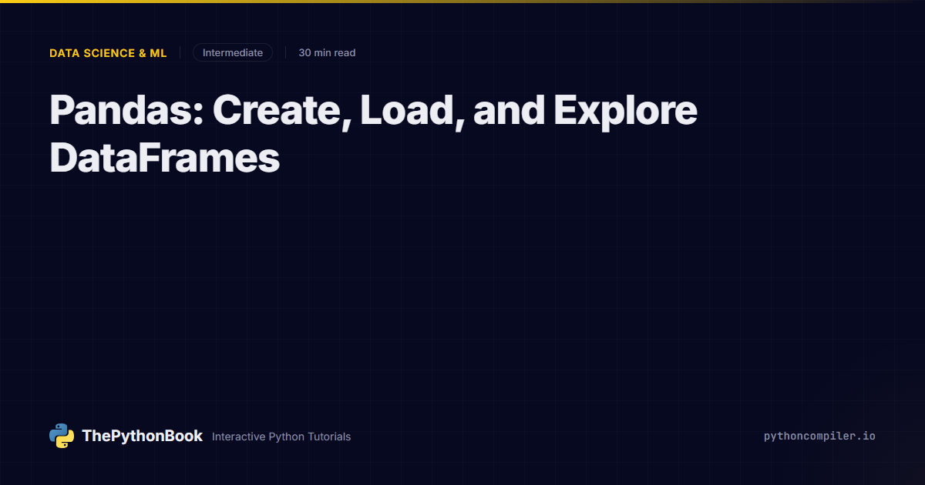Open the pythoncompiler.io link
This screenshot has height=485, width=925.
click(819, 436)
